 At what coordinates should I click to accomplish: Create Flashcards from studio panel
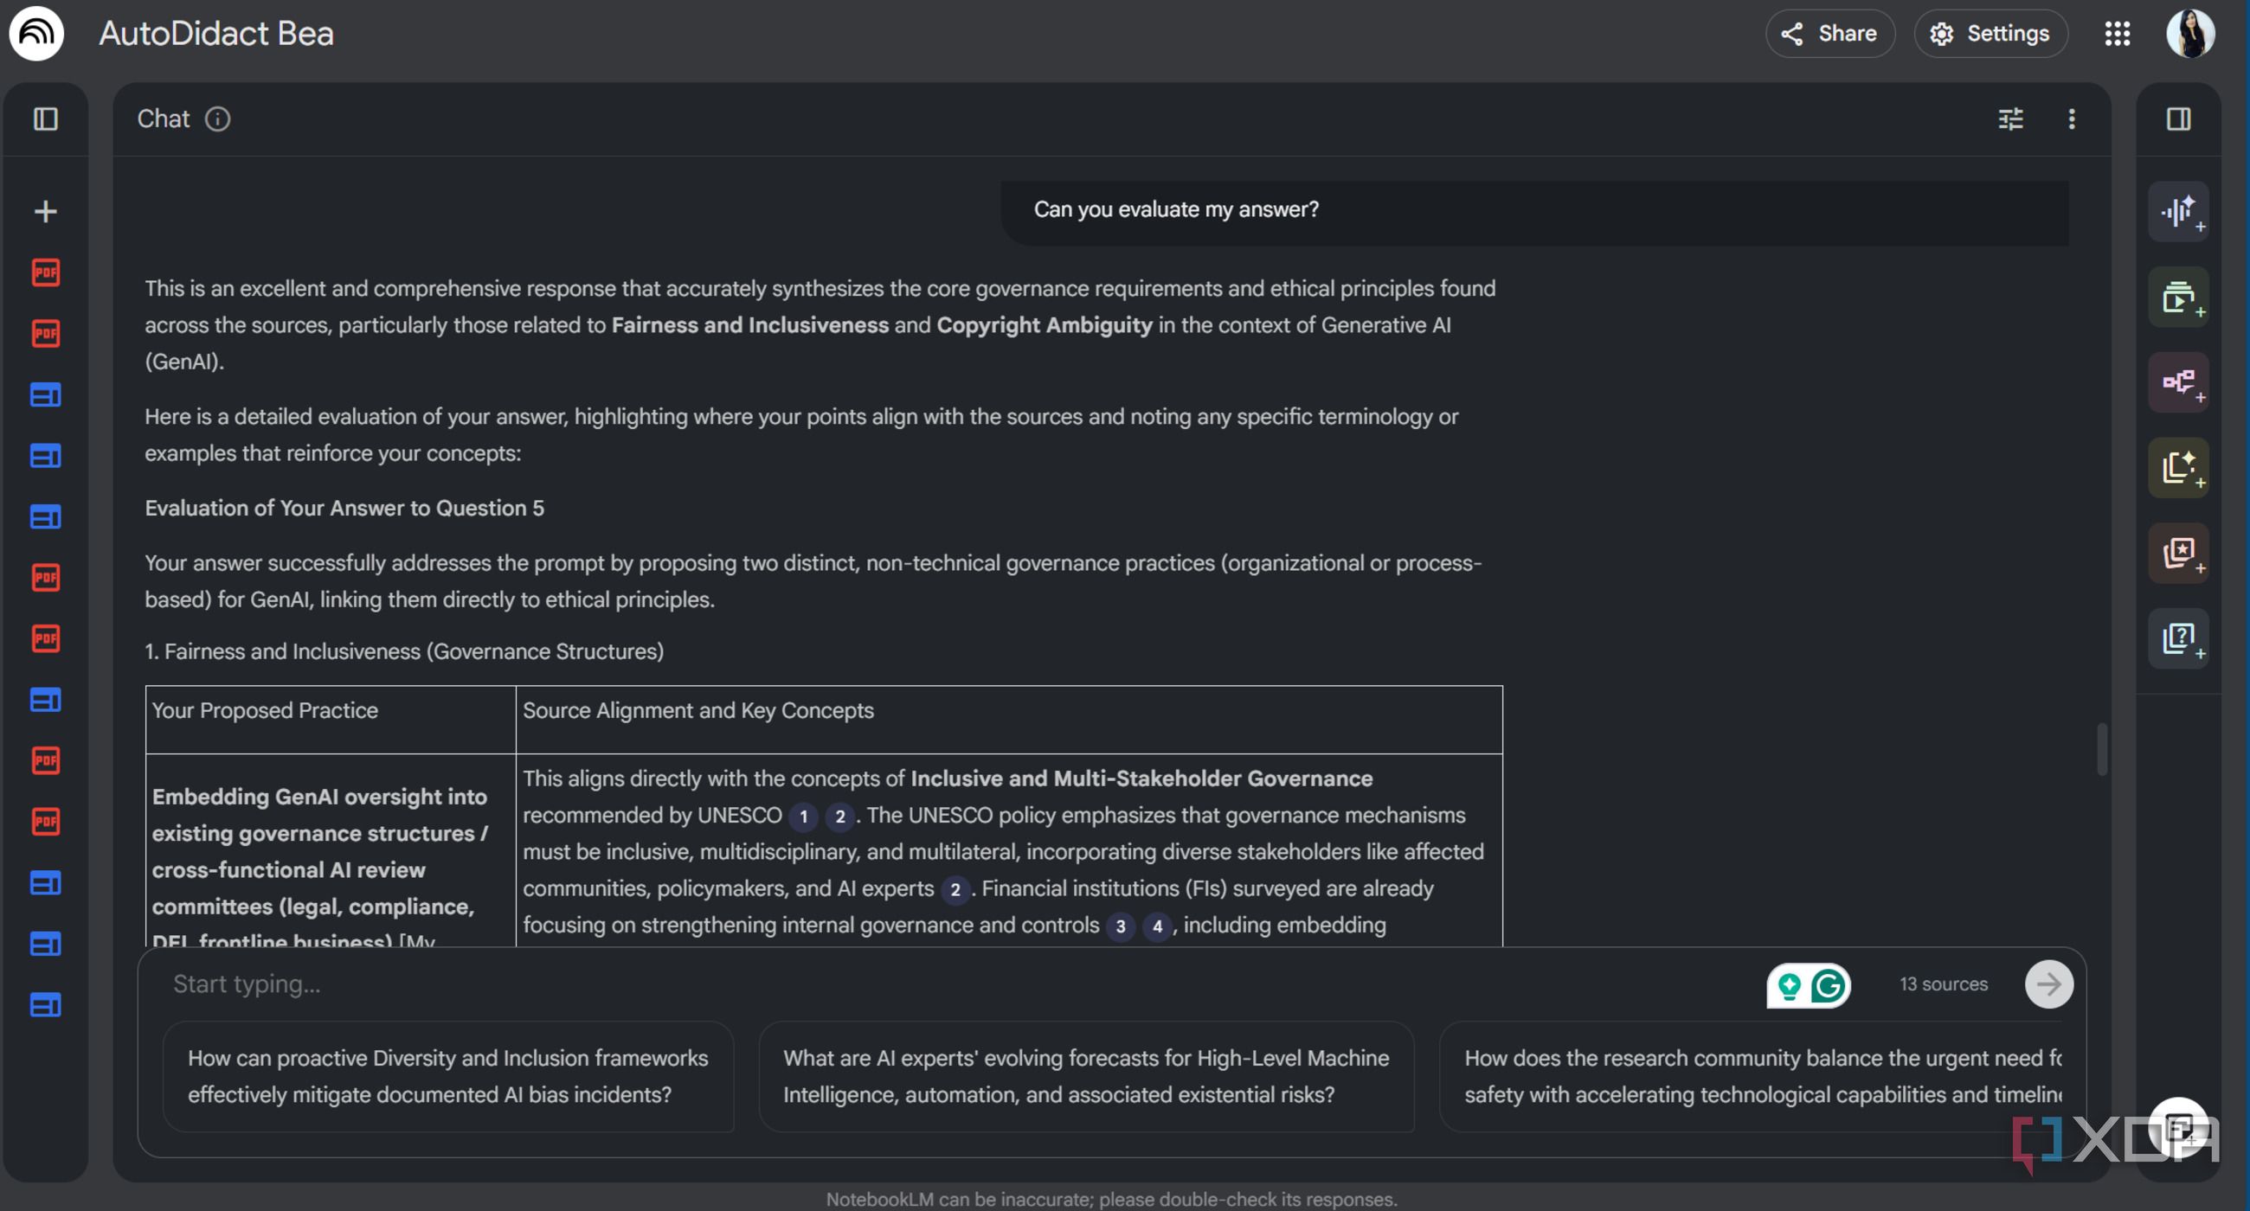[x=2178, y=553]
